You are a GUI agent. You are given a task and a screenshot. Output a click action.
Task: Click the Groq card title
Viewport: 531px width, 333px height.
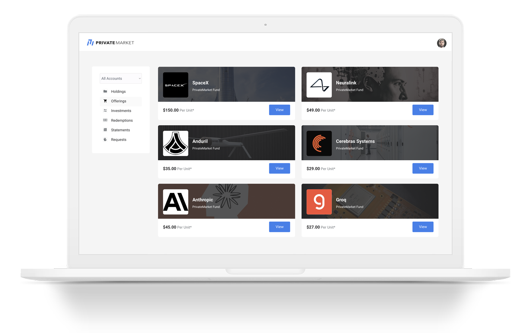(x=341, y=200)
